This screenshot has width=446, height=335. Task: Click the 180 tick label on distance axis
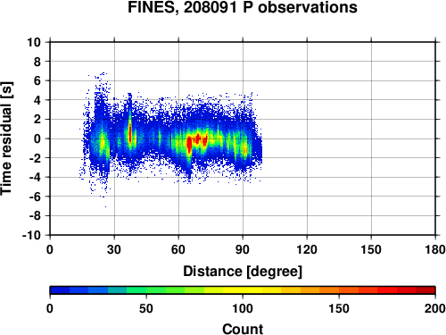point(435,249)
